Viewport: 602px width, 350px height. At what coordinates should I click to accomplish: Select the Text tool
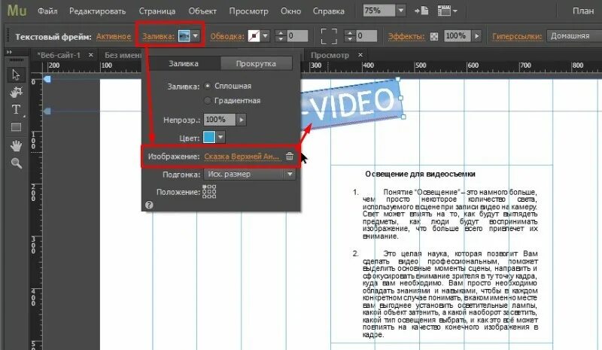pyautogui.click(x=16, y=109)
